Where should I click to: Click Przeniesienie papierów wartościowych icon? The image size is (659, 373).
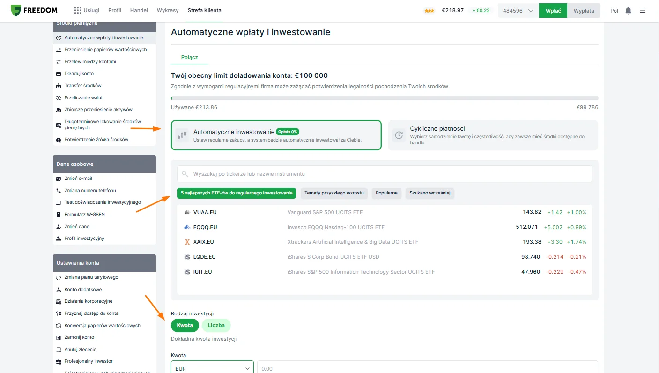[59, 50]
